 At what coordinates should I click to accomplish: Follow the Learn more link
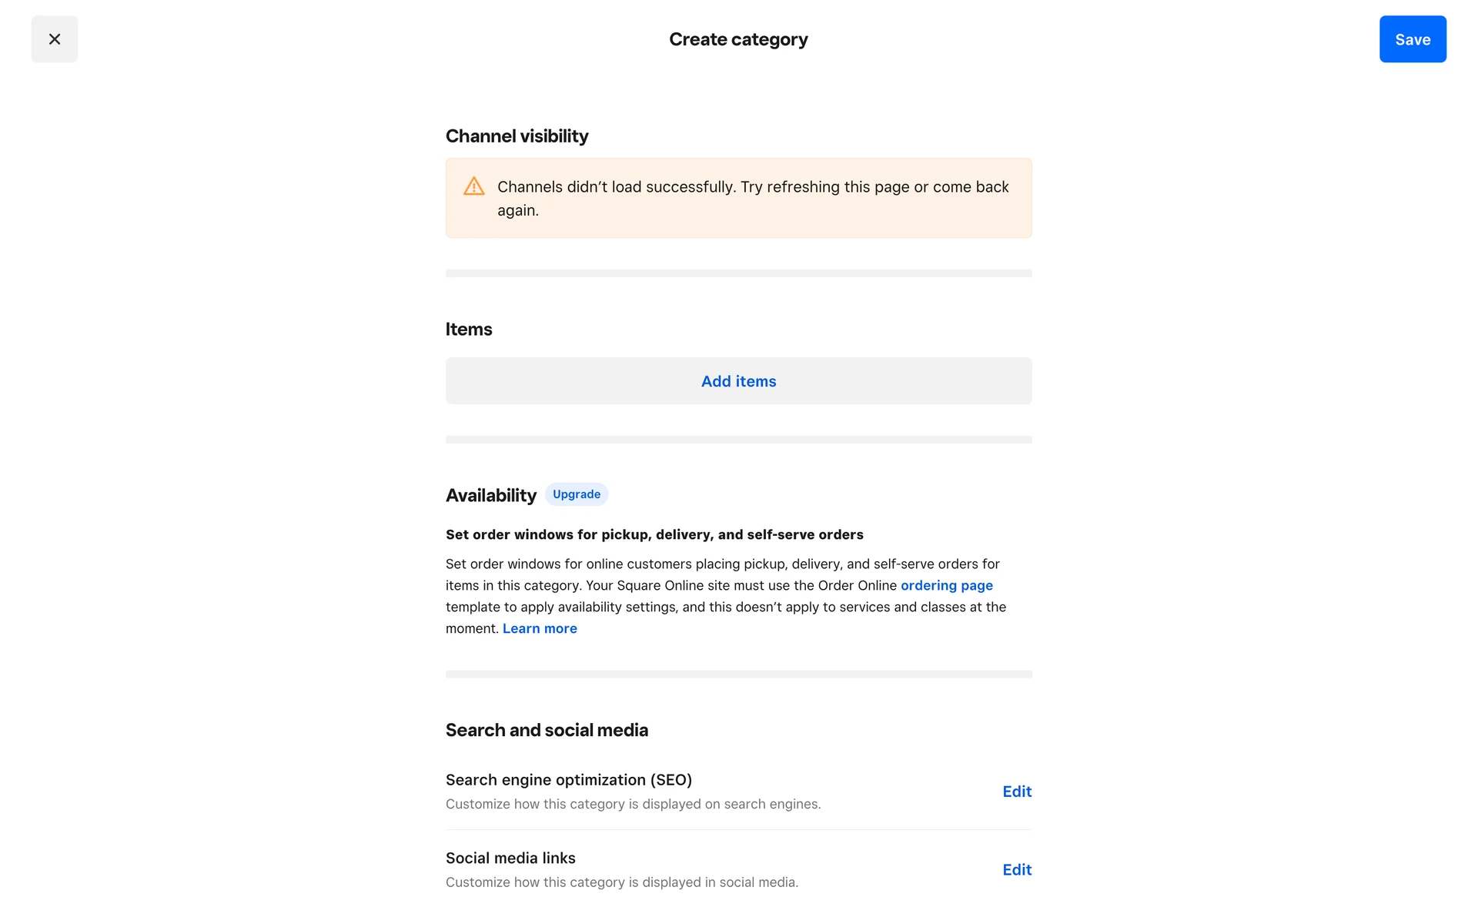tap(540, 628)
